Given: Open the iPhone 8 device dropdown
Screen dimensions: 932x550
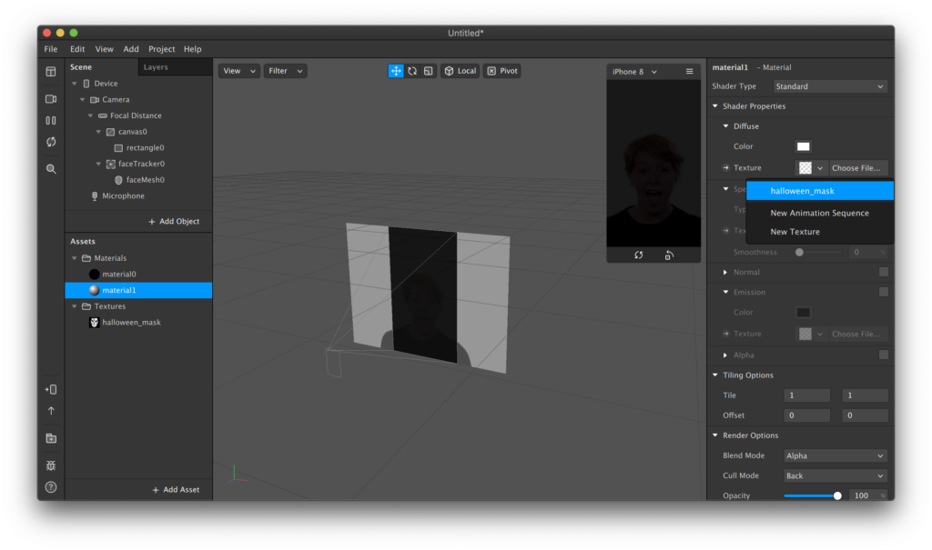Looking at the screenshot, I should point(634,71).
